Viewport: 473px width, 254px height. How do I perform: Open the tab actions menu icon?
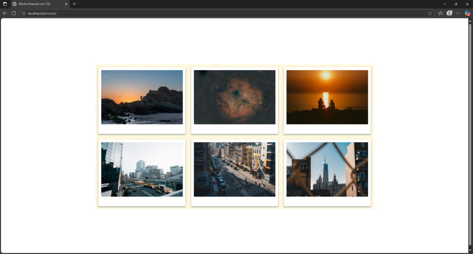pos(5,4)
